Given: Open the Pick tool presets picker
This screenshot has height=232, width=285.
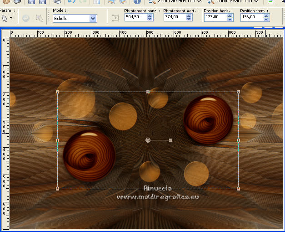Looking at the screenshot, I should (x=7, y=18).
